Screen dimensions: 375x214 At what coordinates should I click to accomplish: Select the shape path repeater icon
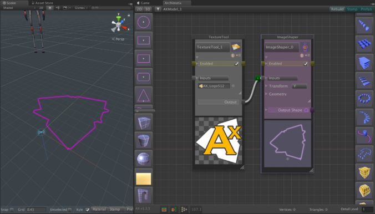tap(364, 135)
